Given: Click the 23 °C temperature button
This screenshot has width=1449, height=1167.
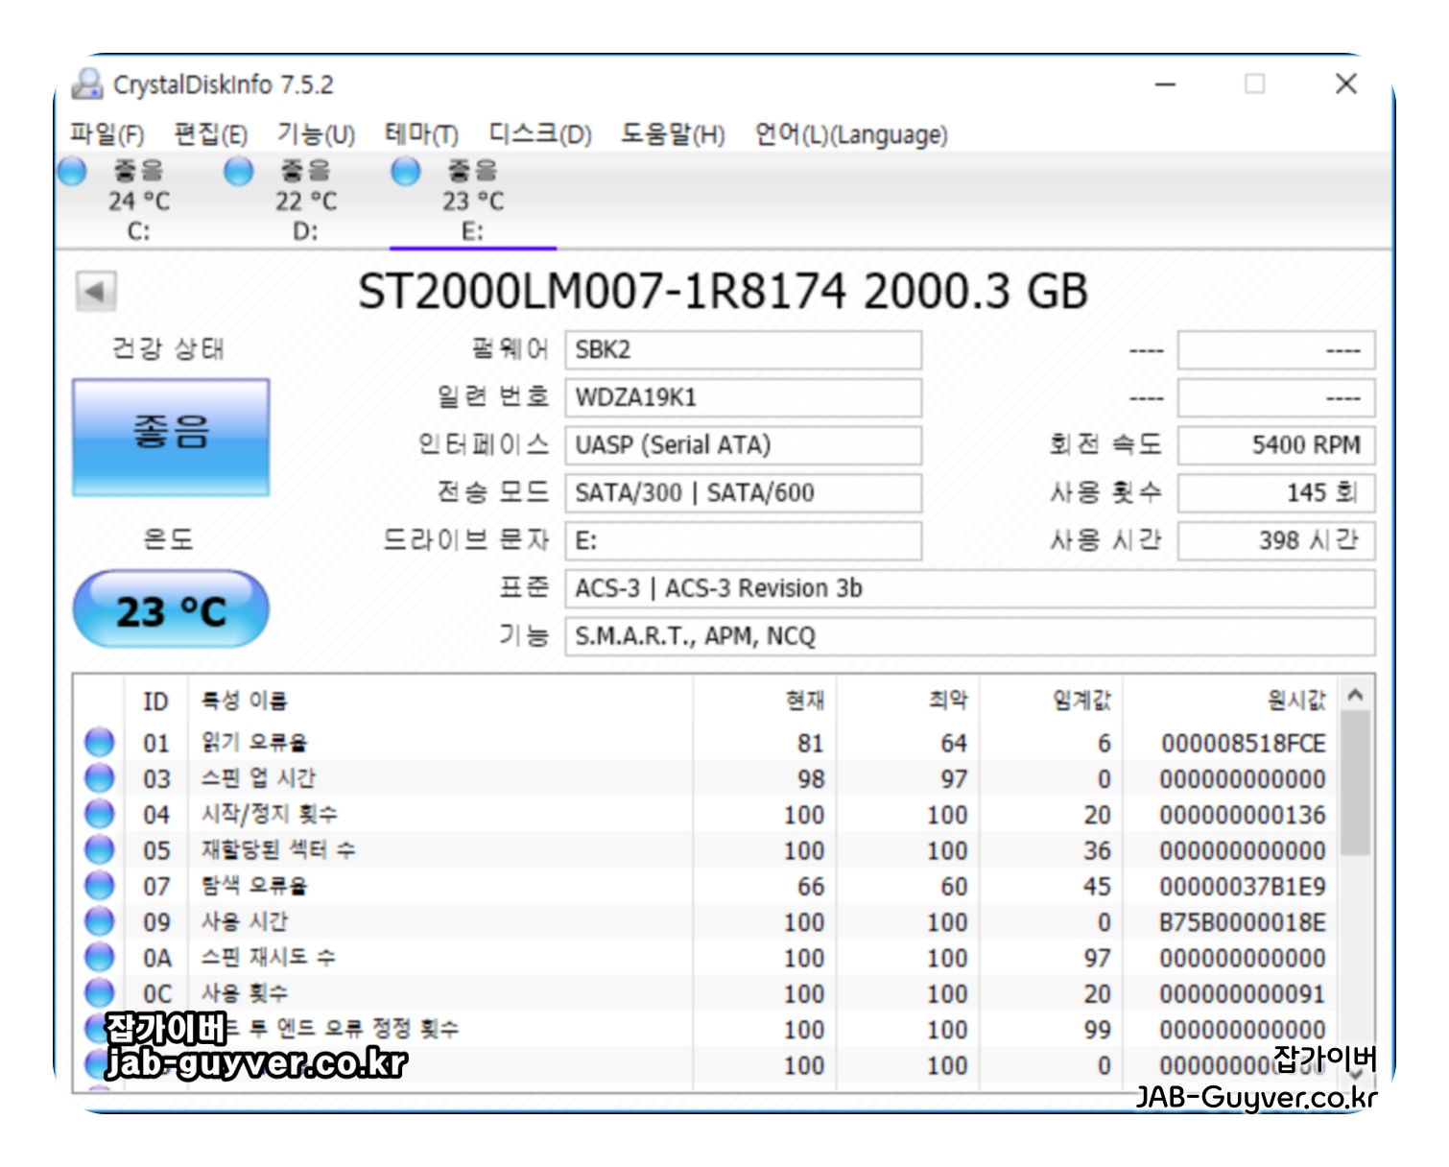Looking at the screenshot, I should pyautogui.click(x=171, y=609).
